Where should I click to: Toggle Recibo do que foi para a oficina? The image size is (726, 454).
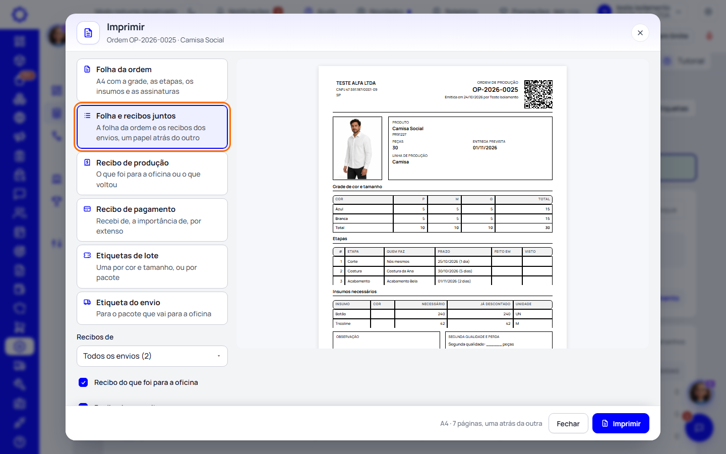point(83,382)
